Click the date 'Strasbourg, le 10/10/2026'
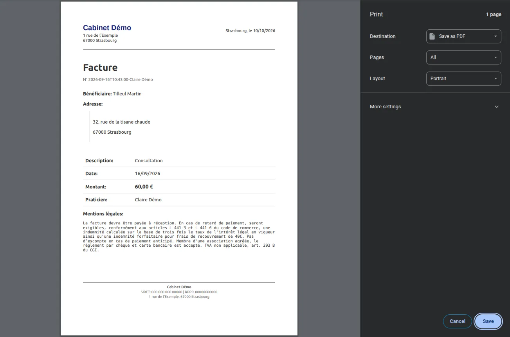510x337 pixels. [250, 30]
